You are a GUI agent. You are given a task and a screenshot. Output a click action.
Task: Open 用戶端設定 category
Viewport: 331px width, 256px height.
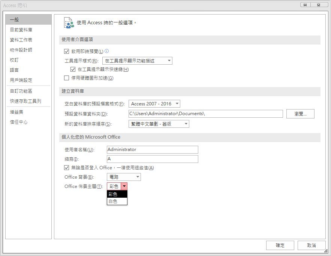(28, 80)
